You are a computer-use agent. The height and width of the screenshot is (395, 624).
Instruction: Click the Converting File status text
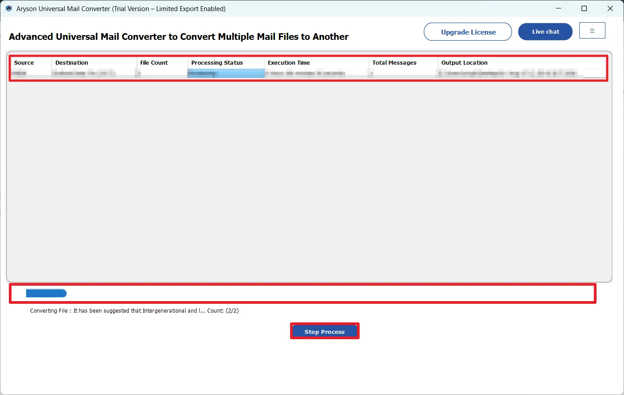click(x=134, y=311)
